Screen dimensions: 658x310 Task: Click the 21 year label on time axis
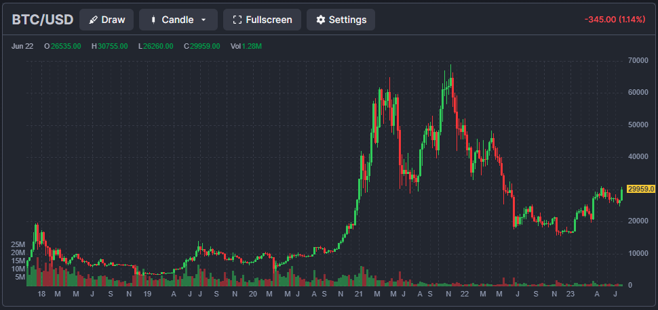pos(358,294)
